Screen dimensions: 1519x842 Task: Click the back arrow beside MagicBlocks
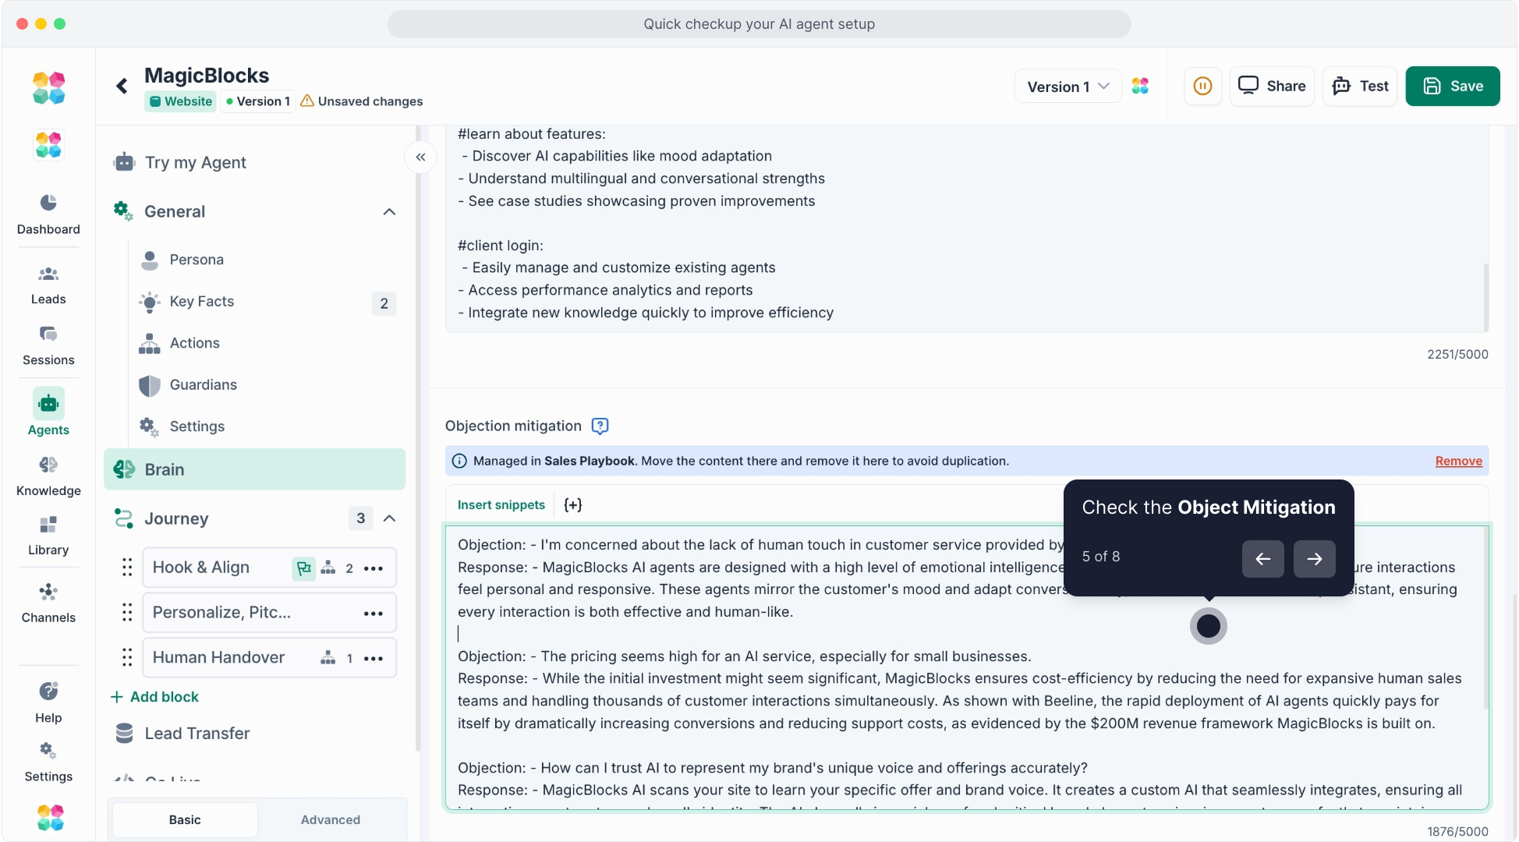click(122, 86)
